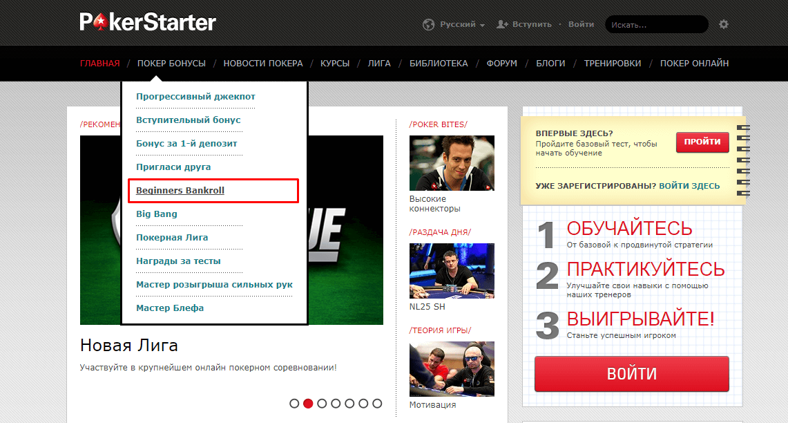The height and width of the screenshot is (423, 788).
Task: Open the Высокие коннекторы video thumbnail
Action: 452,163
